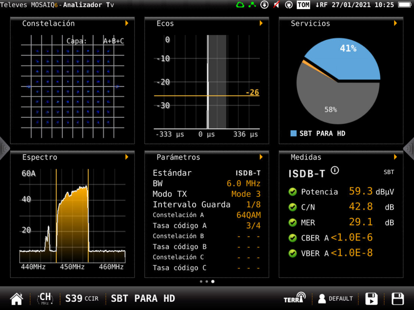
Task: Unmute using the crossed-out speaker icon
Action: pos(276,5)
